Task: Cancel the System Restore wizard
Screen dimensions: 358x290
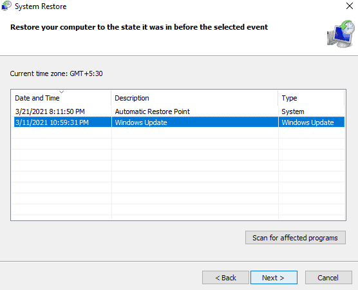Action: [x=328, y=278]
